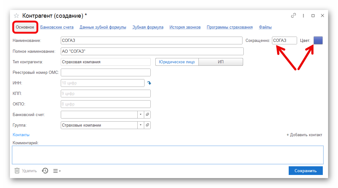Fill details by INN arrow icon

(x=149, y=83)
